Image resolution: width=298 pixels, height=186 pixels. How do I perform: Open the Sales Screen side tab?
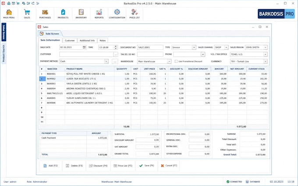(x=4, y=32)
